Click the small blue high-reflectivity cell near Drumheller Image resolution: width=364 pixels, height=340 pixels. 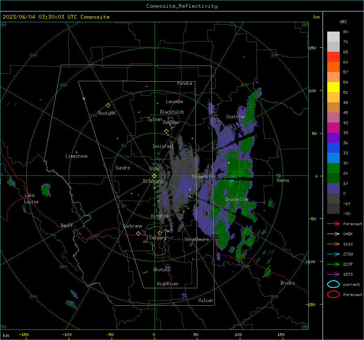click(x=232, y=181)
